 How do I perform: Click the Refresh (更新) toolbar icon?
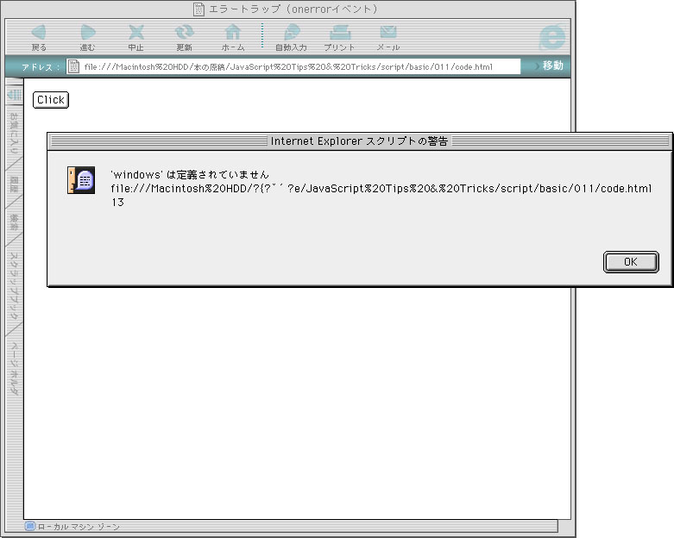pyautogui.click(x=185, y=33)
